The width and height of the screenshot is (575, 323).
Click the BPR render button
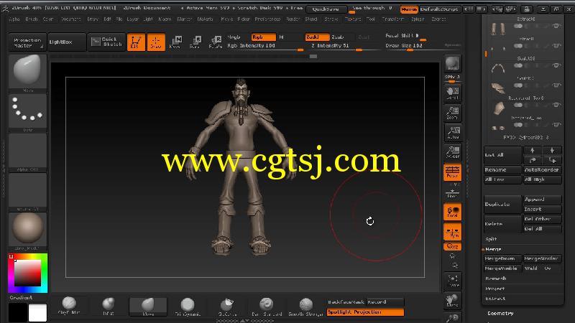click(452, 64)
